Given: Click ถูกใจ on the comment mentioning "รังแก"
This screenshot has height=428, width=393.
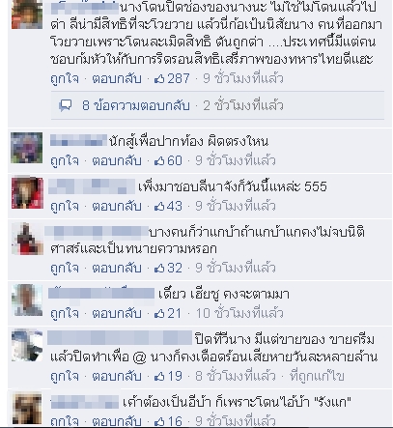Looking at the screenshot, I should tap(65, 421).
